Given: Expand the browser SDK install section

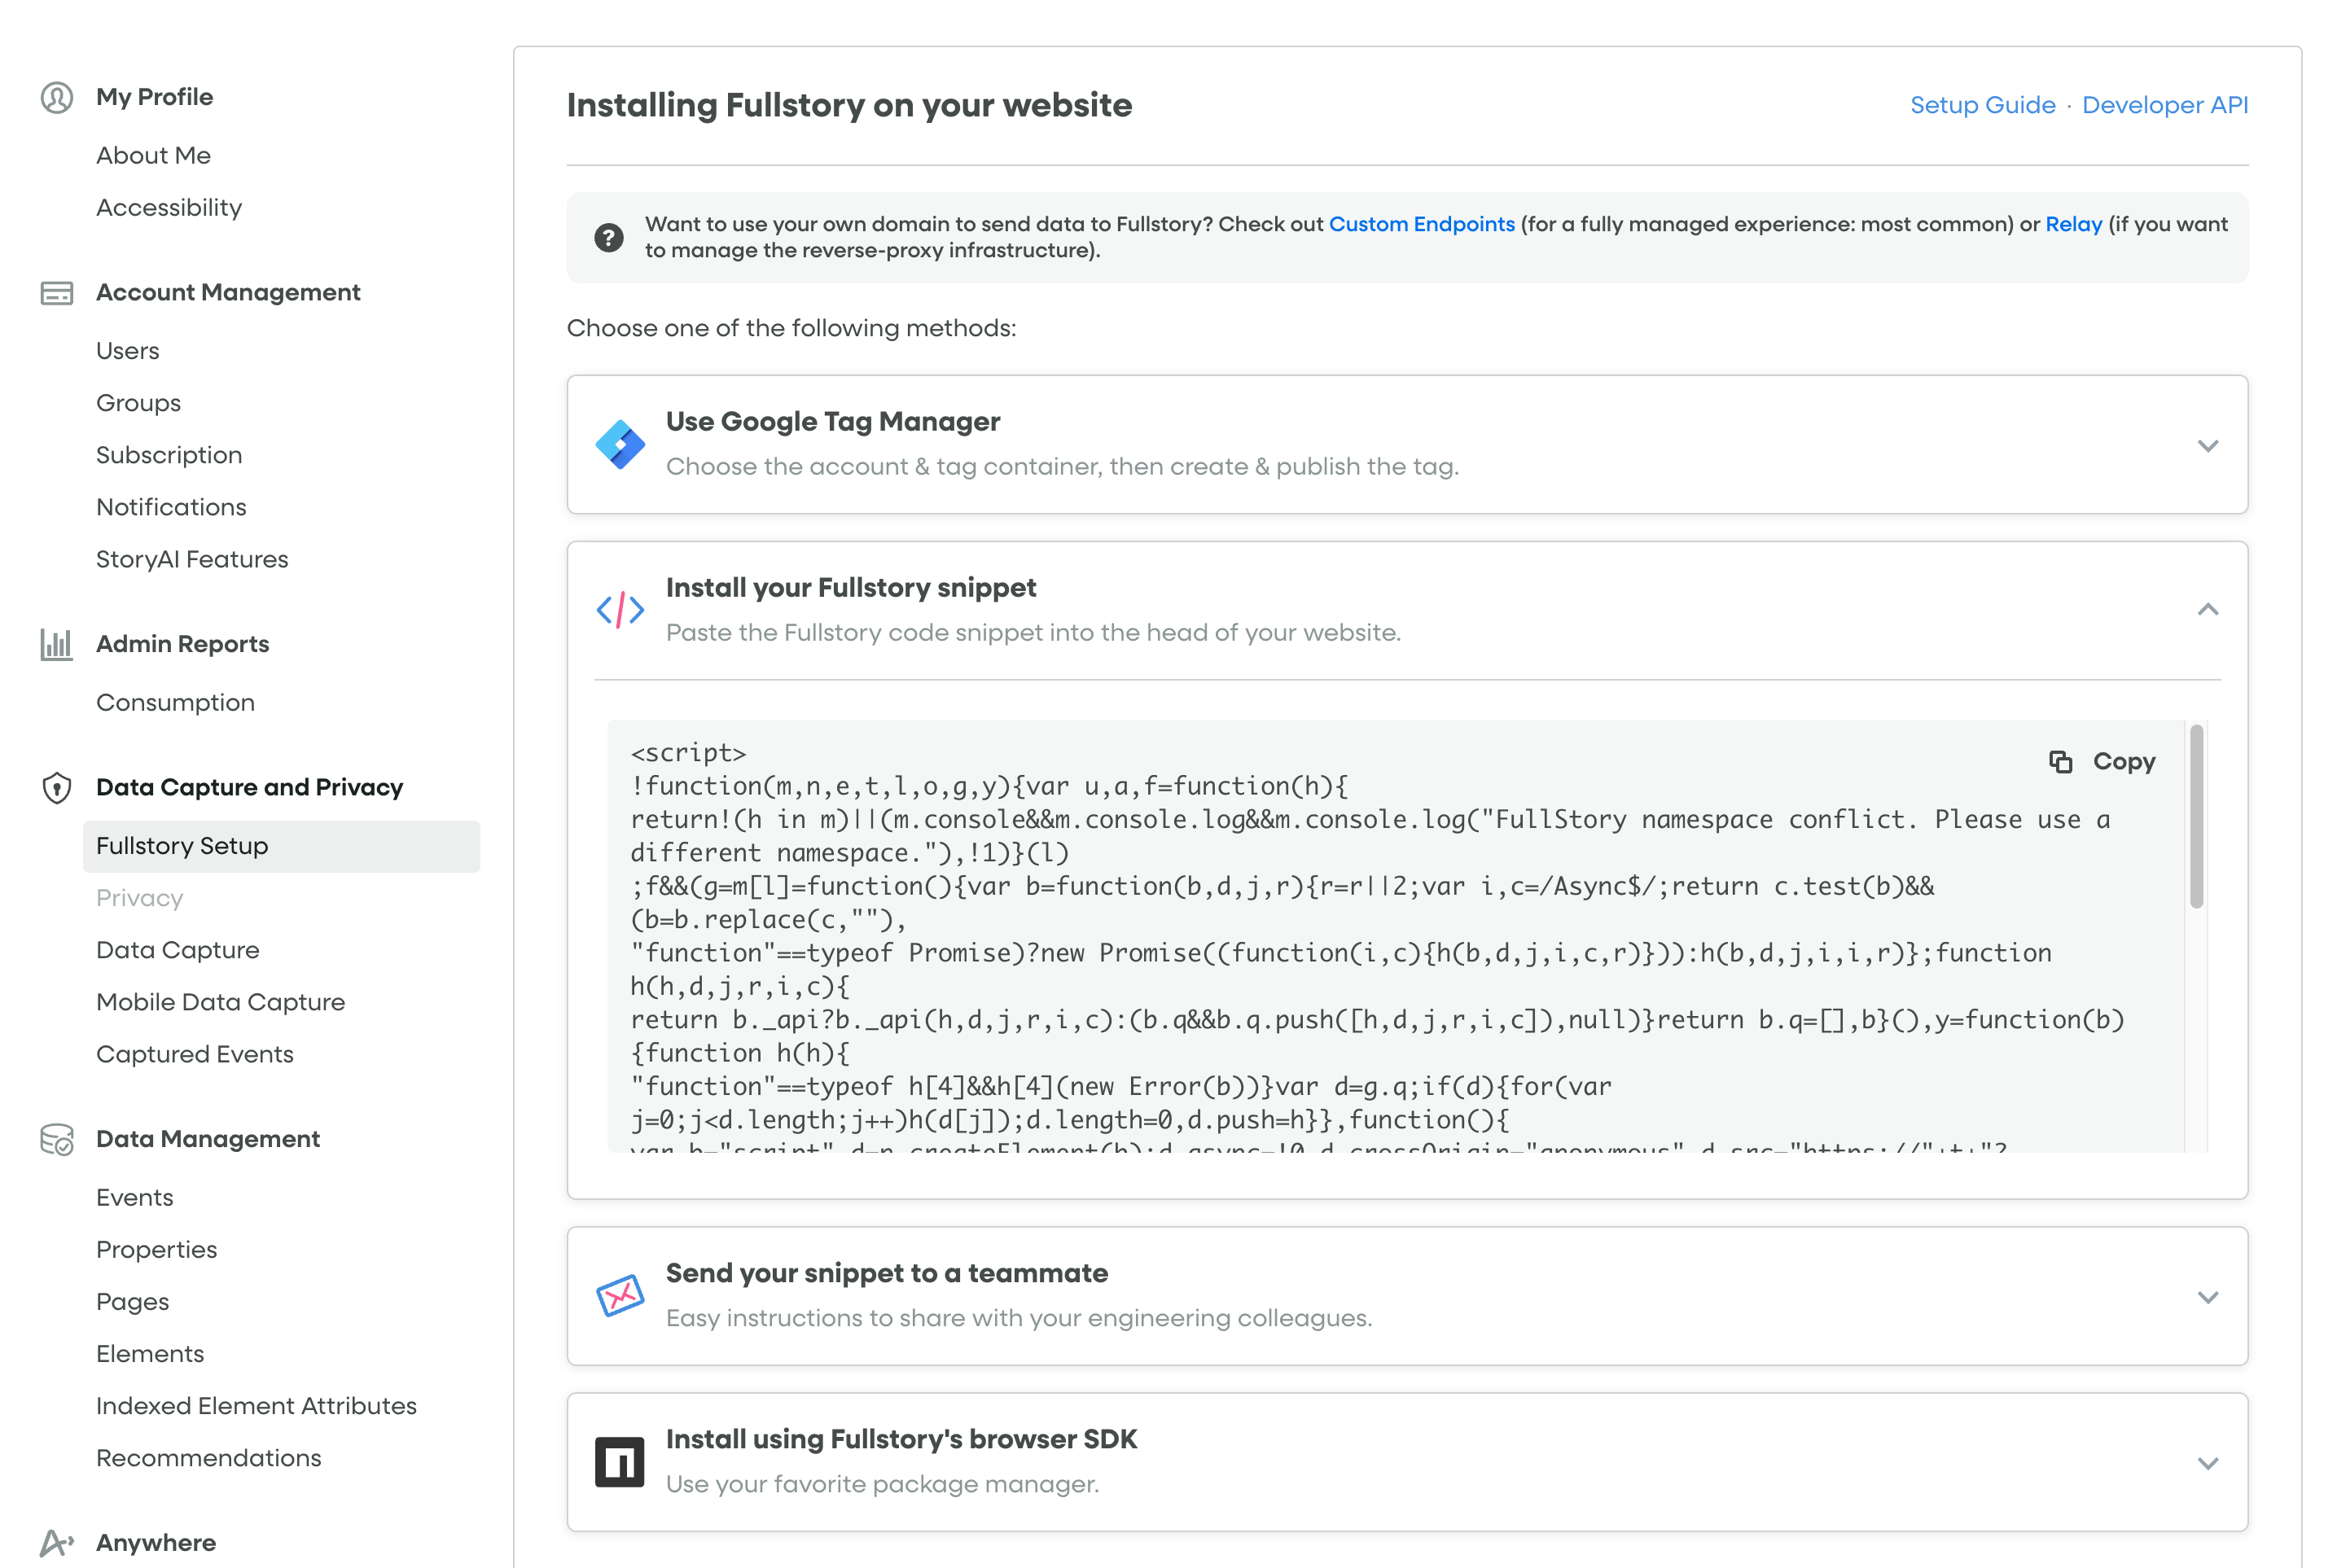Looking at the screenshot, I should [2208, 1464].
